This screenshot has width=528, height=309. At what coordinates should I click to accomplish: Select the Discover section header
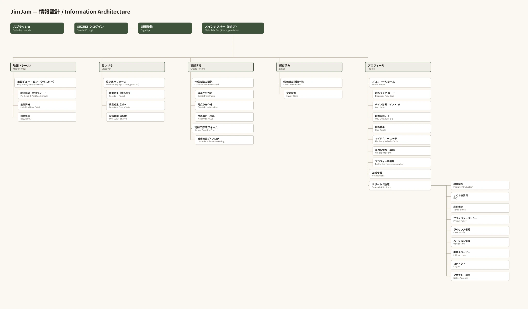(132, 67)
